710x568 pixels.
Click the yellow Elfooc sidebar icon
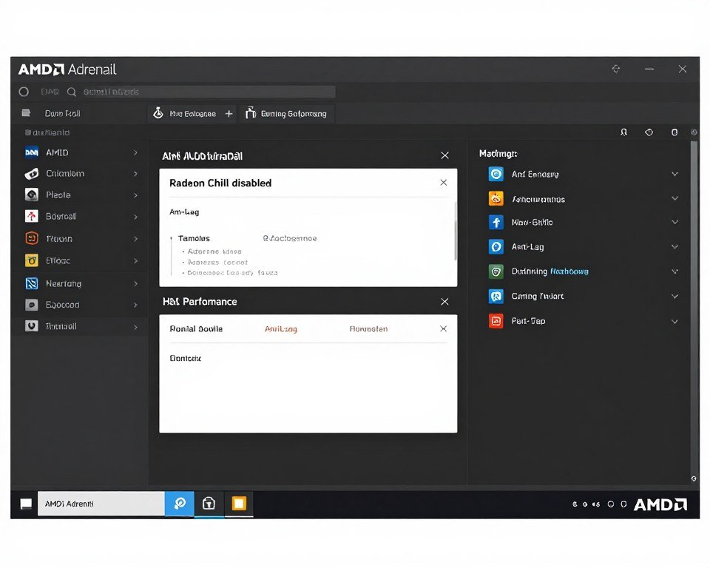pyautogui.click(x=32, y=260)
